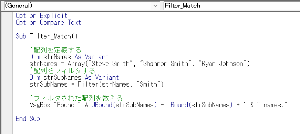Screen dimensions: 300x134
Task: Click the "Option Compare Text" line
Action: point(49,23)
